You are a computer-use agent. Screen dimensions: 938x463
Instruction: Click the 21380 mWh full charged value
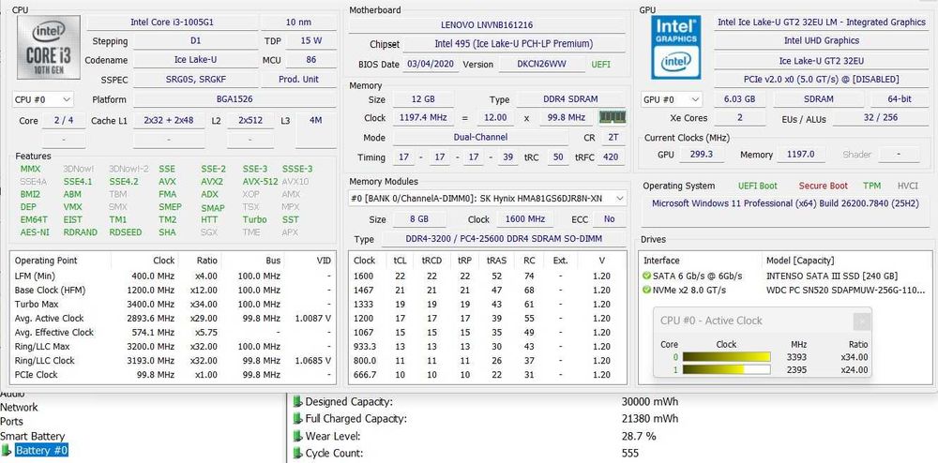(650, 419)
